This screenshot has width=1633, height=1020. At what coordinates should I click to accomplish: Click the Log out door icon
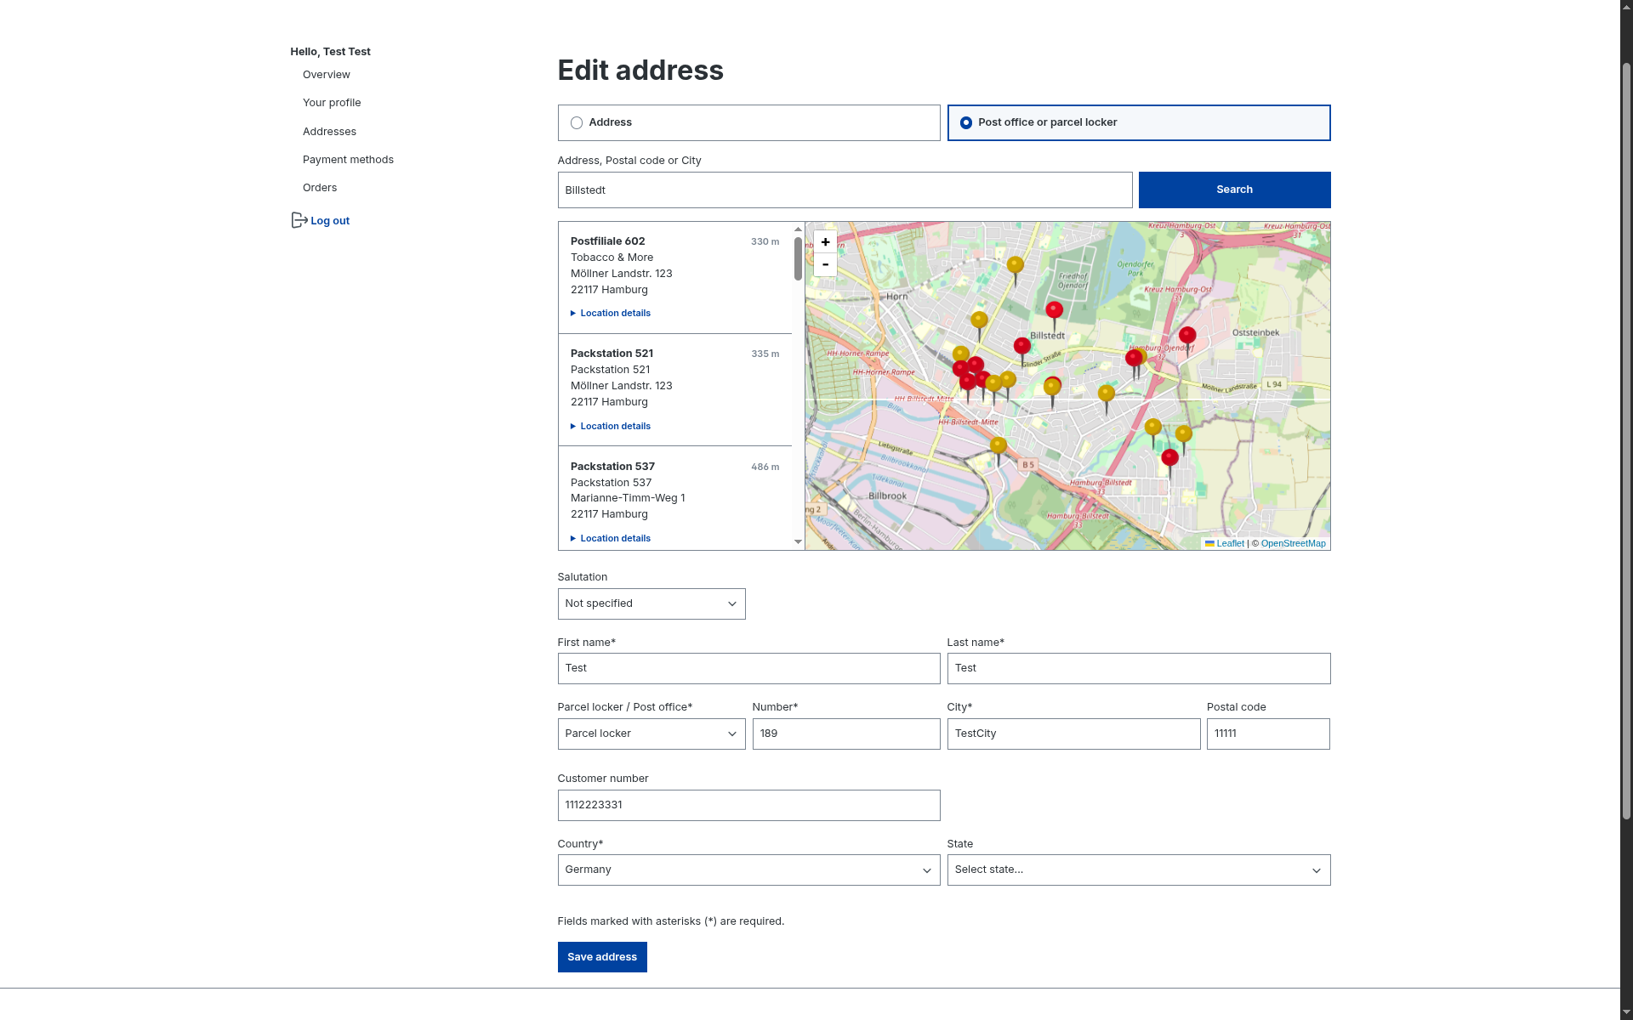[x=299, y=220]
